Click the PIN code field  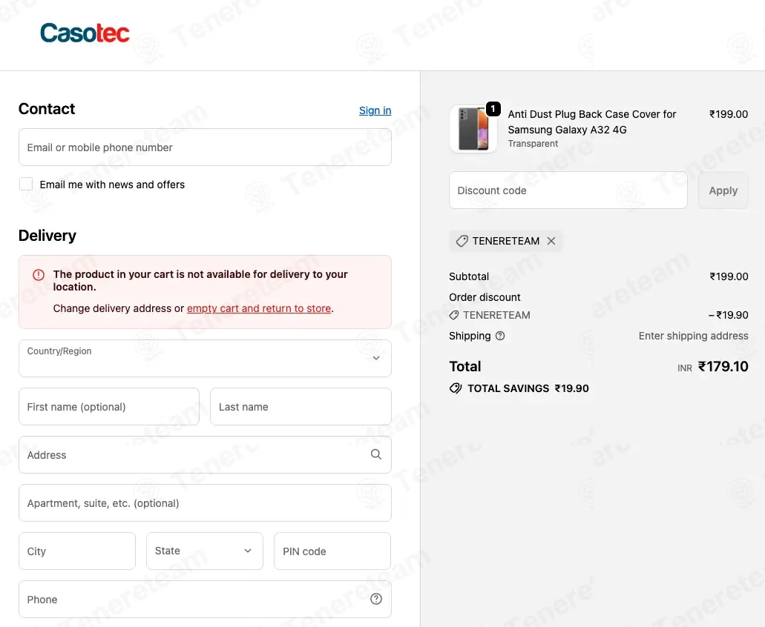332,551
